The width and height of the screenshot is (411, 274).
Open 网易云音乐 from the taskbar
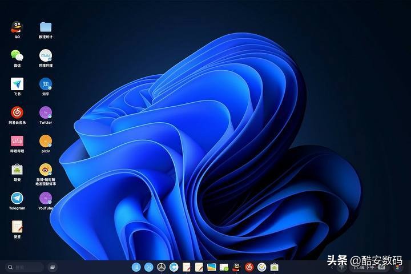249,267
